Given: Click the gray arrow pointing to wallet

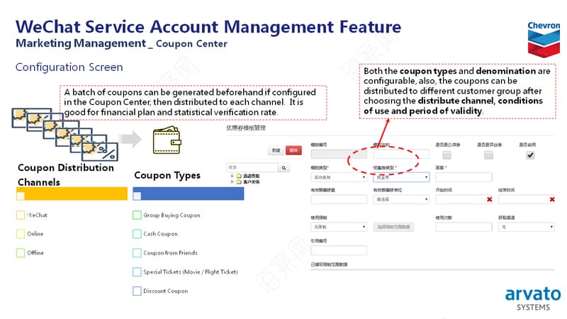Looking at the screenshot, I should (130, 139).
